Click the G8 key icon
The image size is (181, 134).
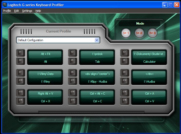coord(72,73)
